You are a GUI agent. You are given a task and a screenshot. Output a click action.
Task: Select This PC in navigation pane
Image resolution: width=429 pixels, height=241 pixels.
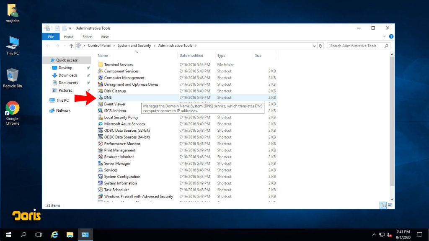pos(62,100)
